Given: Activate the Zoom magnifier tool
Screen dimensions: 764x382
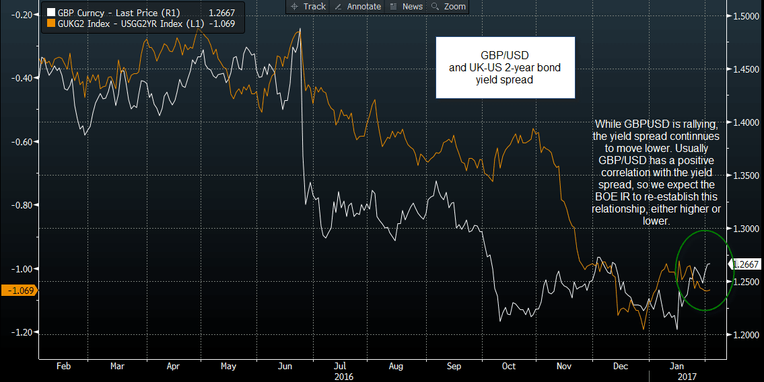Looking at the screenshot, I should 448,6.
